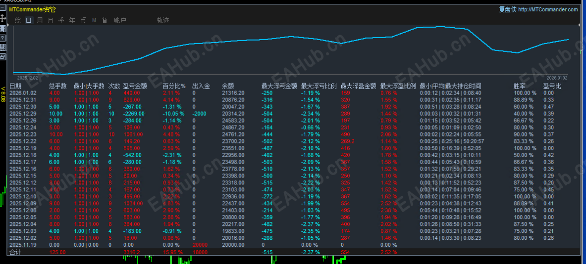The height and width of the screenshot is (264, 586).
Task: Click the 次数 column header
Action: tap(114, 86)
